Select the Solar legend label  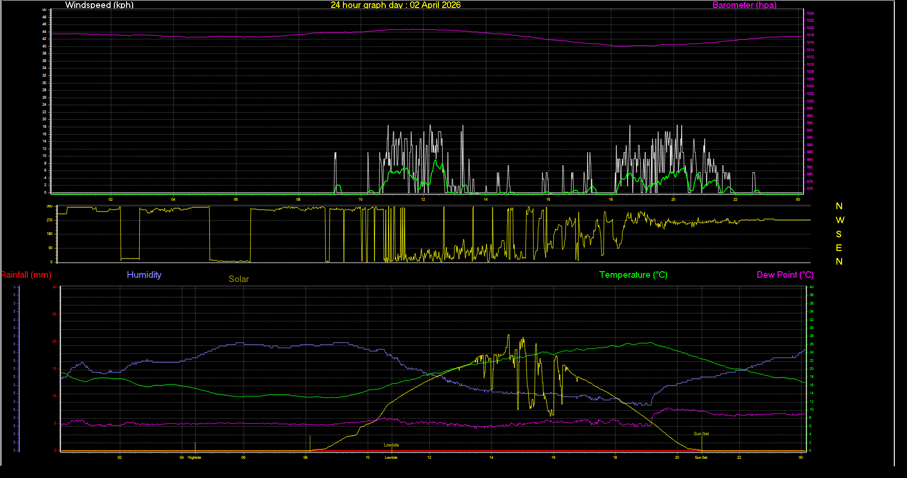click(239, 279)
